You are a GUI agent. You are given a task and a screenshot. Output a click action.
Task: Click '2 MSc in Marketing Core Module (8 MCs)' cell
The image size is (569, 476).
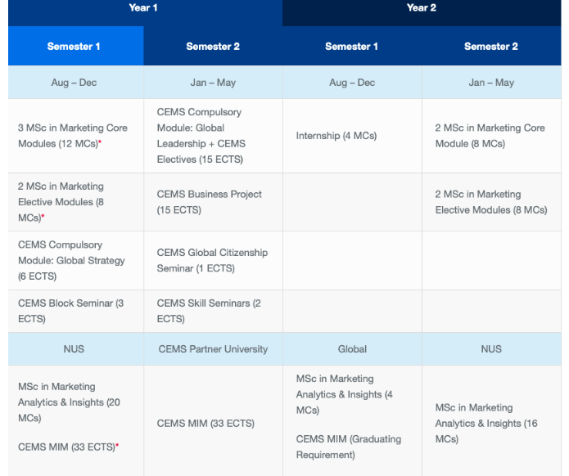click(x=491, y=136)
